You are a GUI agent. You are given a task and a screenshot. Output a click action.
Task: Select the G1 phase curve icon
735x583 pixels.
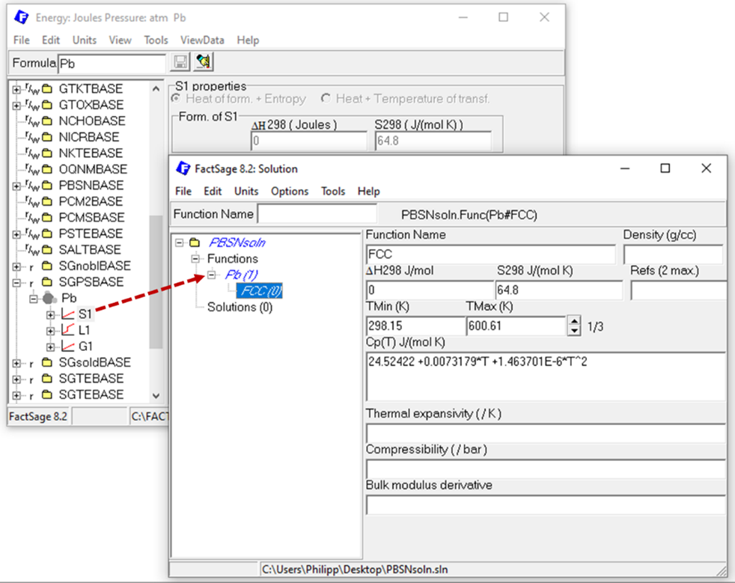pyautogui.click(x=68, y=347)
